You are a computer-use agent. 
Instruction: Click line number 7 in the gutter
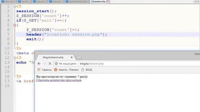click(8, 35)
